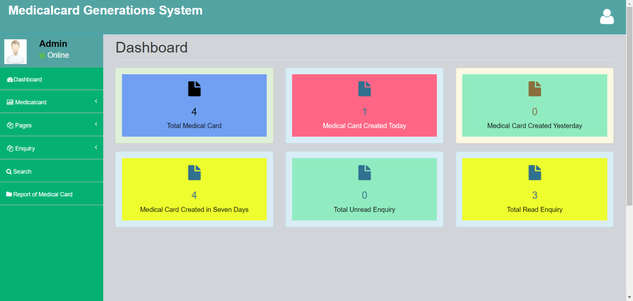Click the Medicalcard Generations System title
The height and width of the screenshot is (301, 633).
pyautogui.click(x=105, y=10)
